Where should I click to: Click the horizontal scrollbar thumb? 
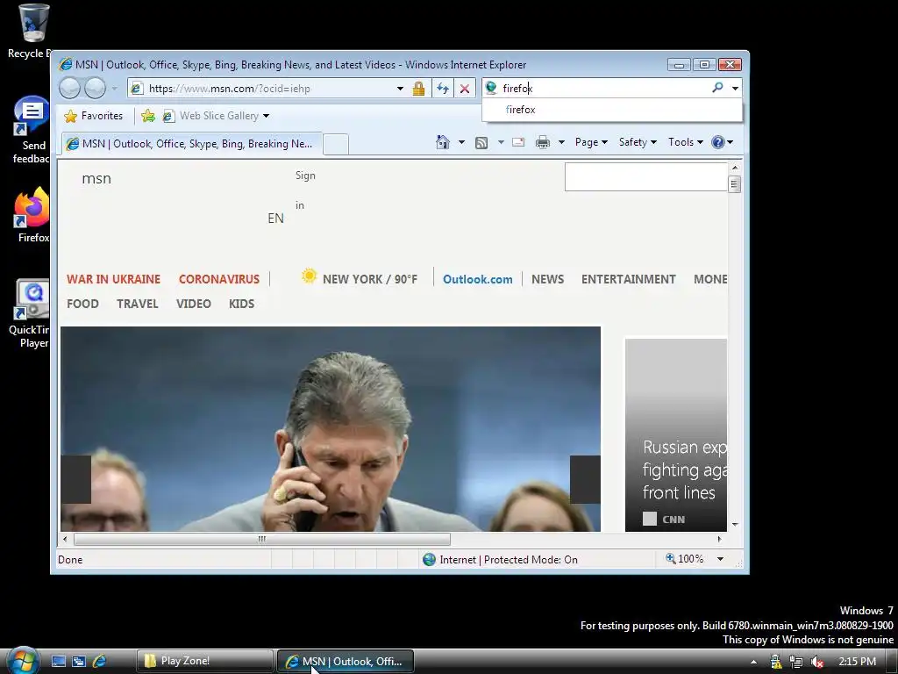coord(261,540)
